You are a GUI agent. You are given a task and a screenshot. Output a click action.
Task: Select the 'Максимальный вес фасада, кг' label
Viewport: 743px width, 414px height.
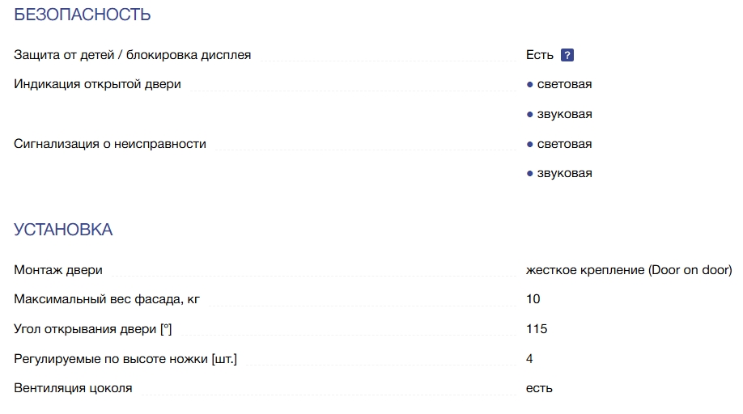[x=107, y=299]
